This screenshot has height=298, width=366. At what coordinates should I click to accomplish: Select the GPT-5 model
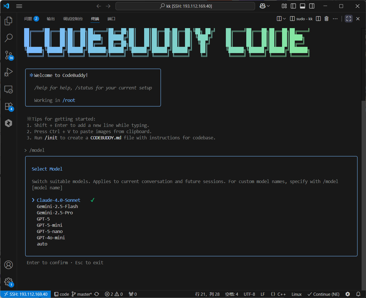(x=43, y=219)
